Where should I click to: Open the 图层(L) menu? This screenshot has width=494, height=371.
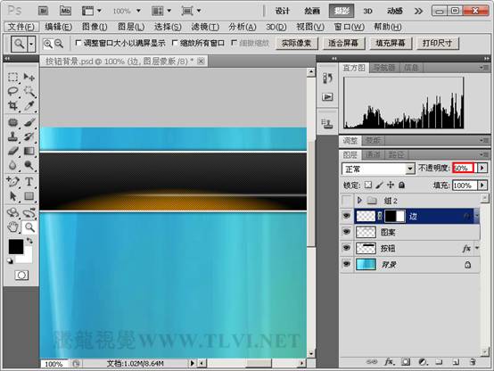tap(131, 27)
